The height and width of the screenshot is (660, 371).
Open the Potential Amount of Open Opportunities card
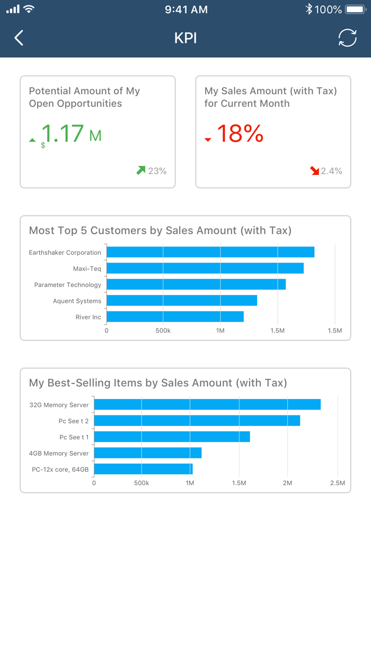pyautogui.click(x=98, y=132)
